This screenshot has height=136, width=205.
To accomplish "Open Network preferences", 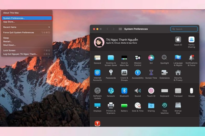I will click(x=111, y=92).
